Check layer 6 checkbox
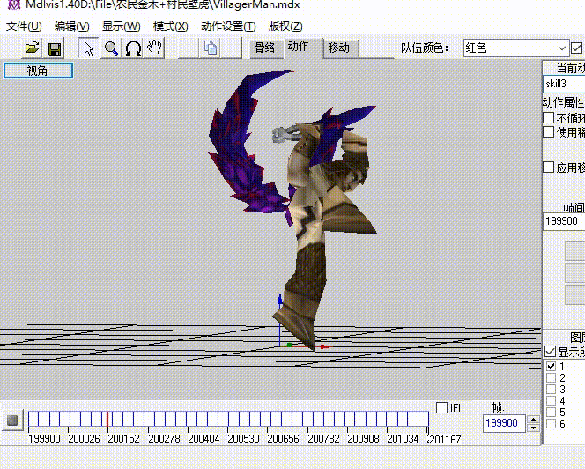 tap(551, 423)
